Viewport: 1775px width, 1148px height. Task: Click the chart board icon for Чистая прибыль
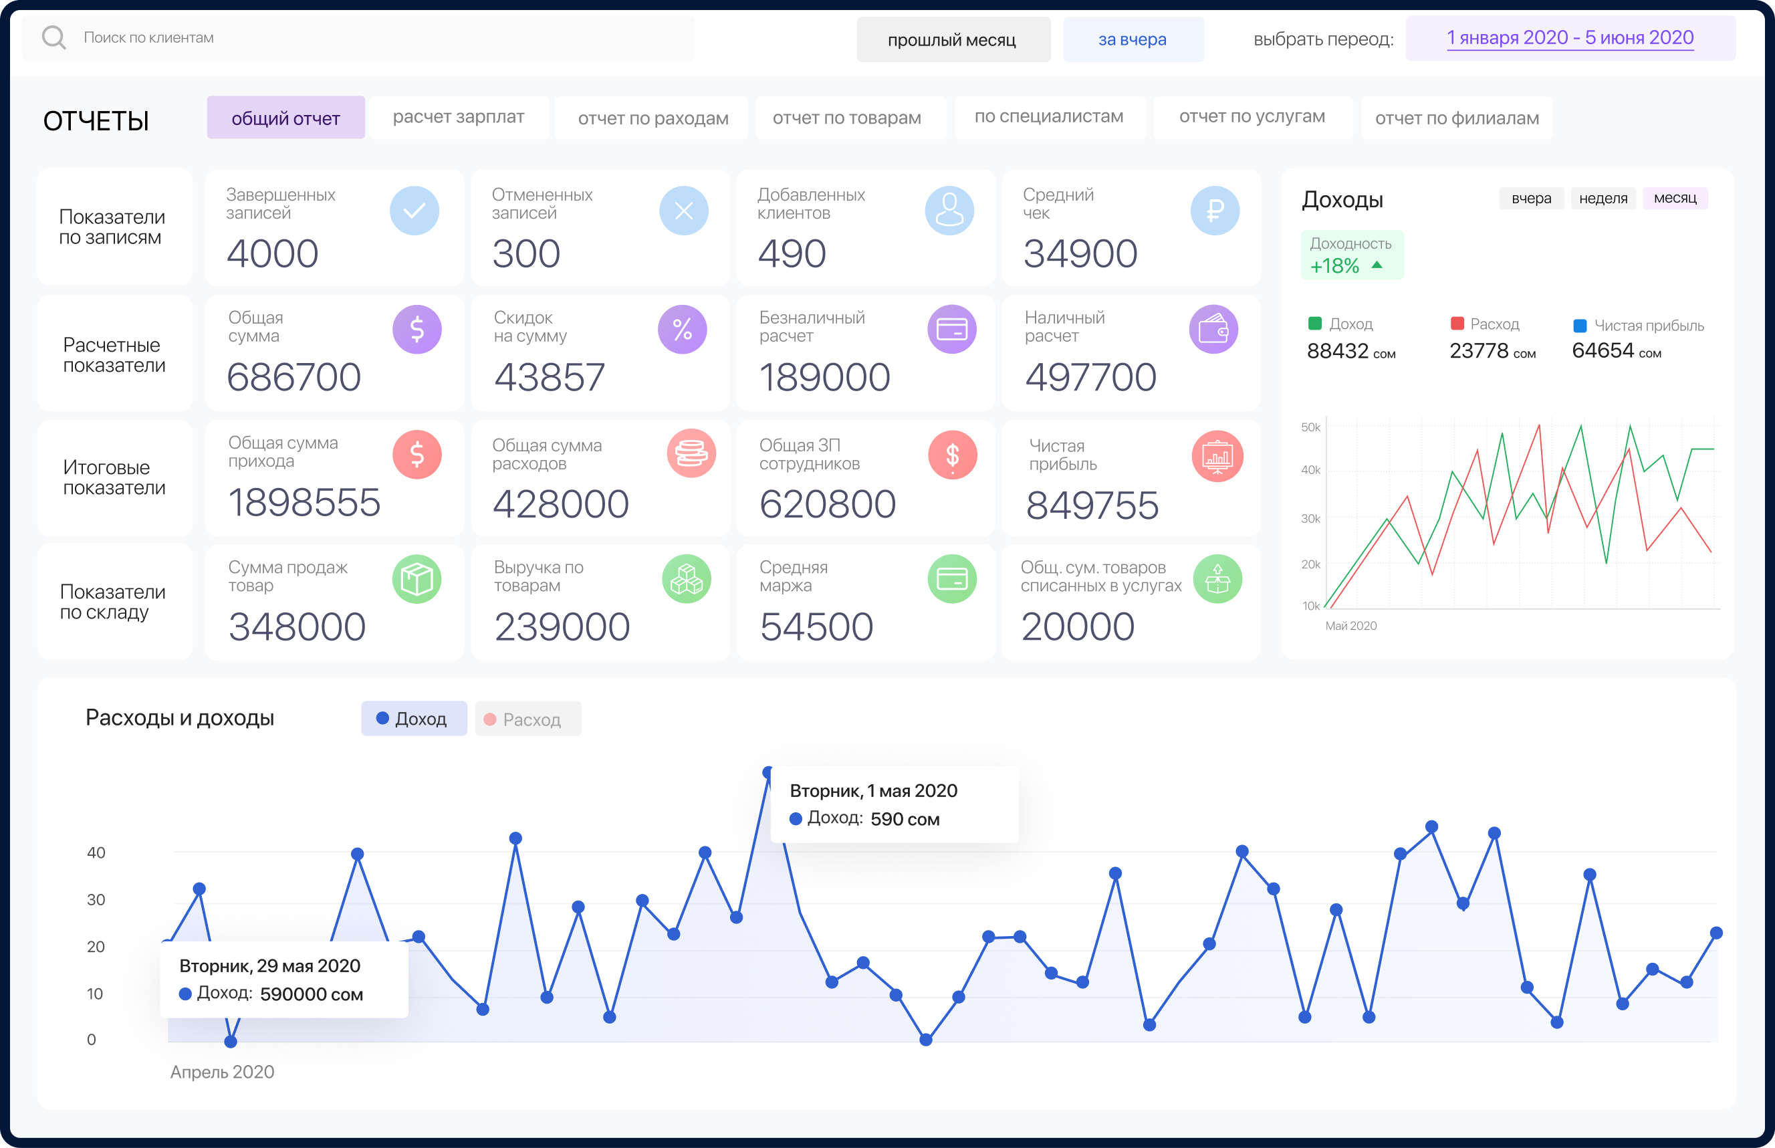click(x=1217, y=456)
